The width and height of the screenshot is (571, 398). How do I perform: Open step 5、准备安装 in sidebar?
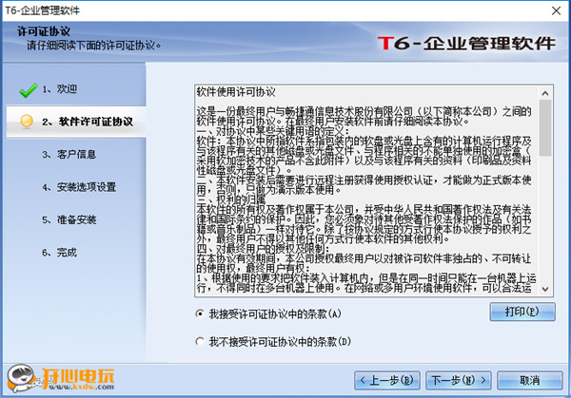point(76,219)
